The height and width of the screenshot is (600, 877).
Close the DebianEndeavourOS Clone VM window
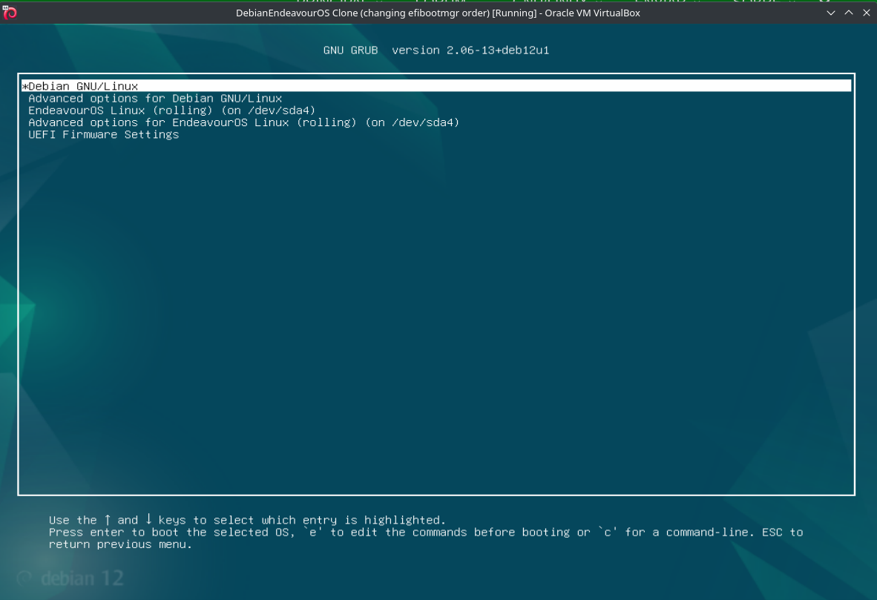point(866,13)
